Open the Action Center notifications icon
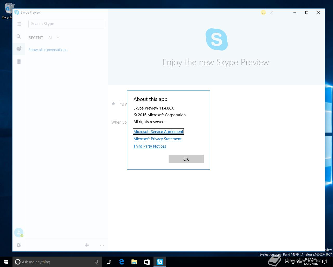The width and height of the screenshot is (333, 267). (324, 262)
